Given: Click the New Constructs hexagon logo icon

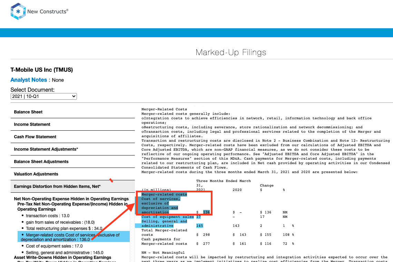Looking at the screenshot, I should [x=18, y=11].
